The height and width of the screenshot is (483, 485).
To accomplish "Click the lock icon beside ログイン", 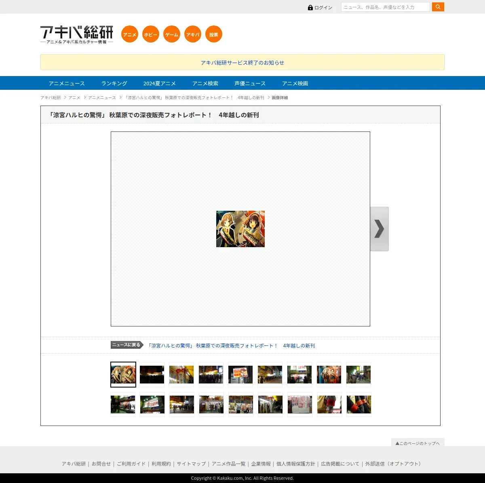I will click(x=310, y=7).
